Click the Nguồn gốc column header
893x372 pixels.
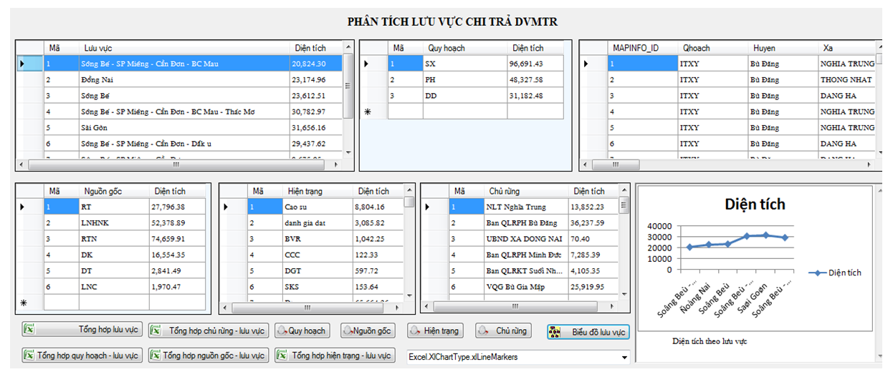(113, 191)
